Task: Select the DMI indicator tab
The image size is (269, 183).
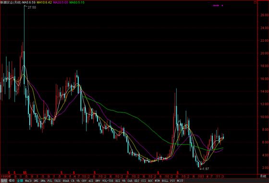Action: 36,181
